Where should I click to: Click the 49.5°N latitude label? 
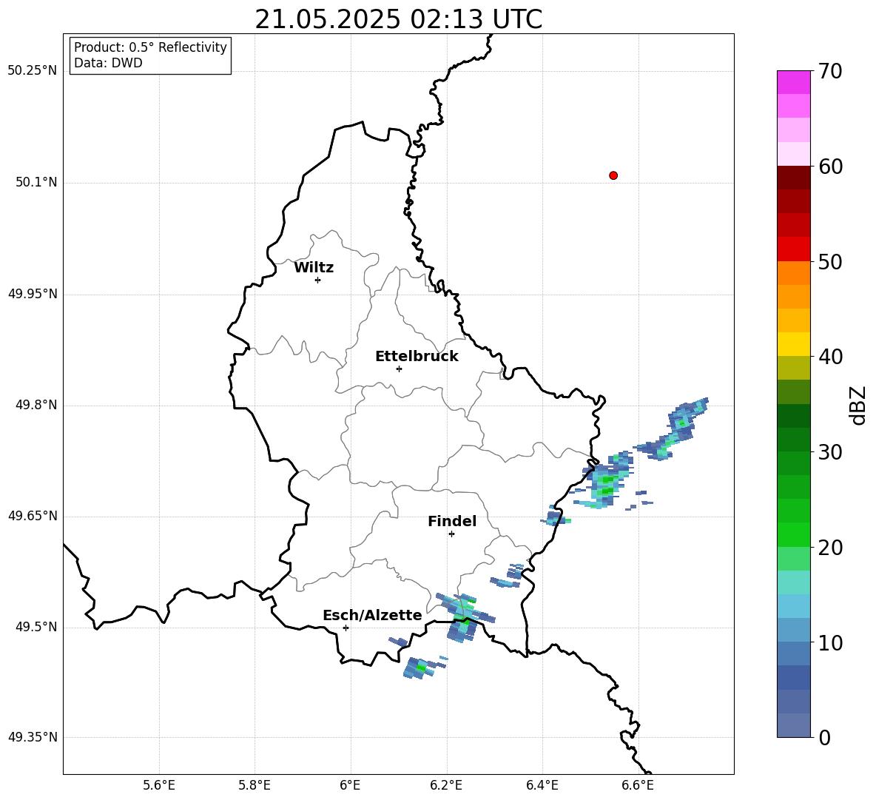point(36,627)
